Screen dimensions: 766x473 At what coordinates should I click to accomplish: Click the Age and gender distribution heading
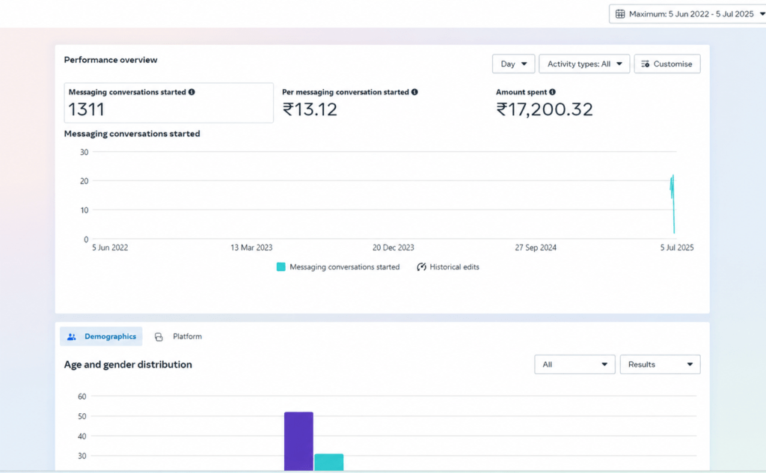128,364
